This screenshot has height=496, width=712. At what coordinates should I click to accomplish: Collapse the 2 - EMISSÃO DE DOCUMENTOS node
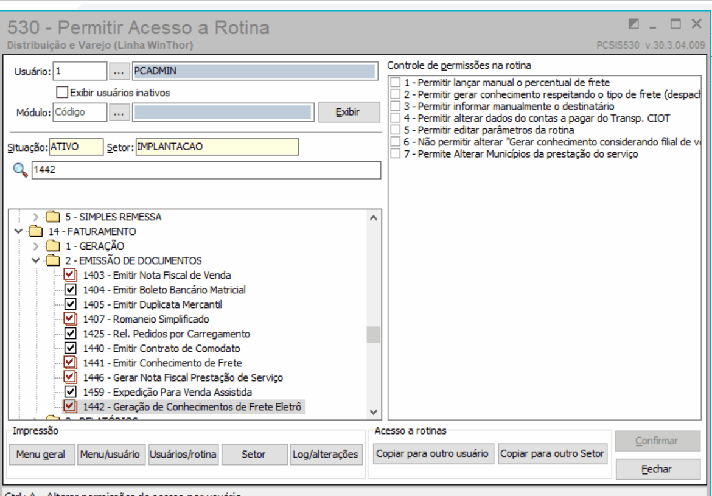point(36,260)
